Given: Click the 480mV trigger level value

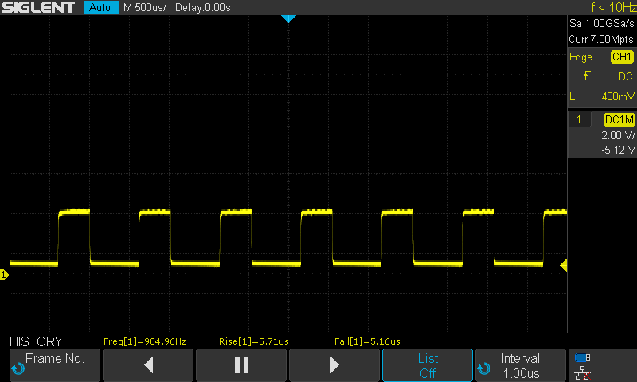Looking at the screenshot, I should pyautogui.click(x=618, y=96).
